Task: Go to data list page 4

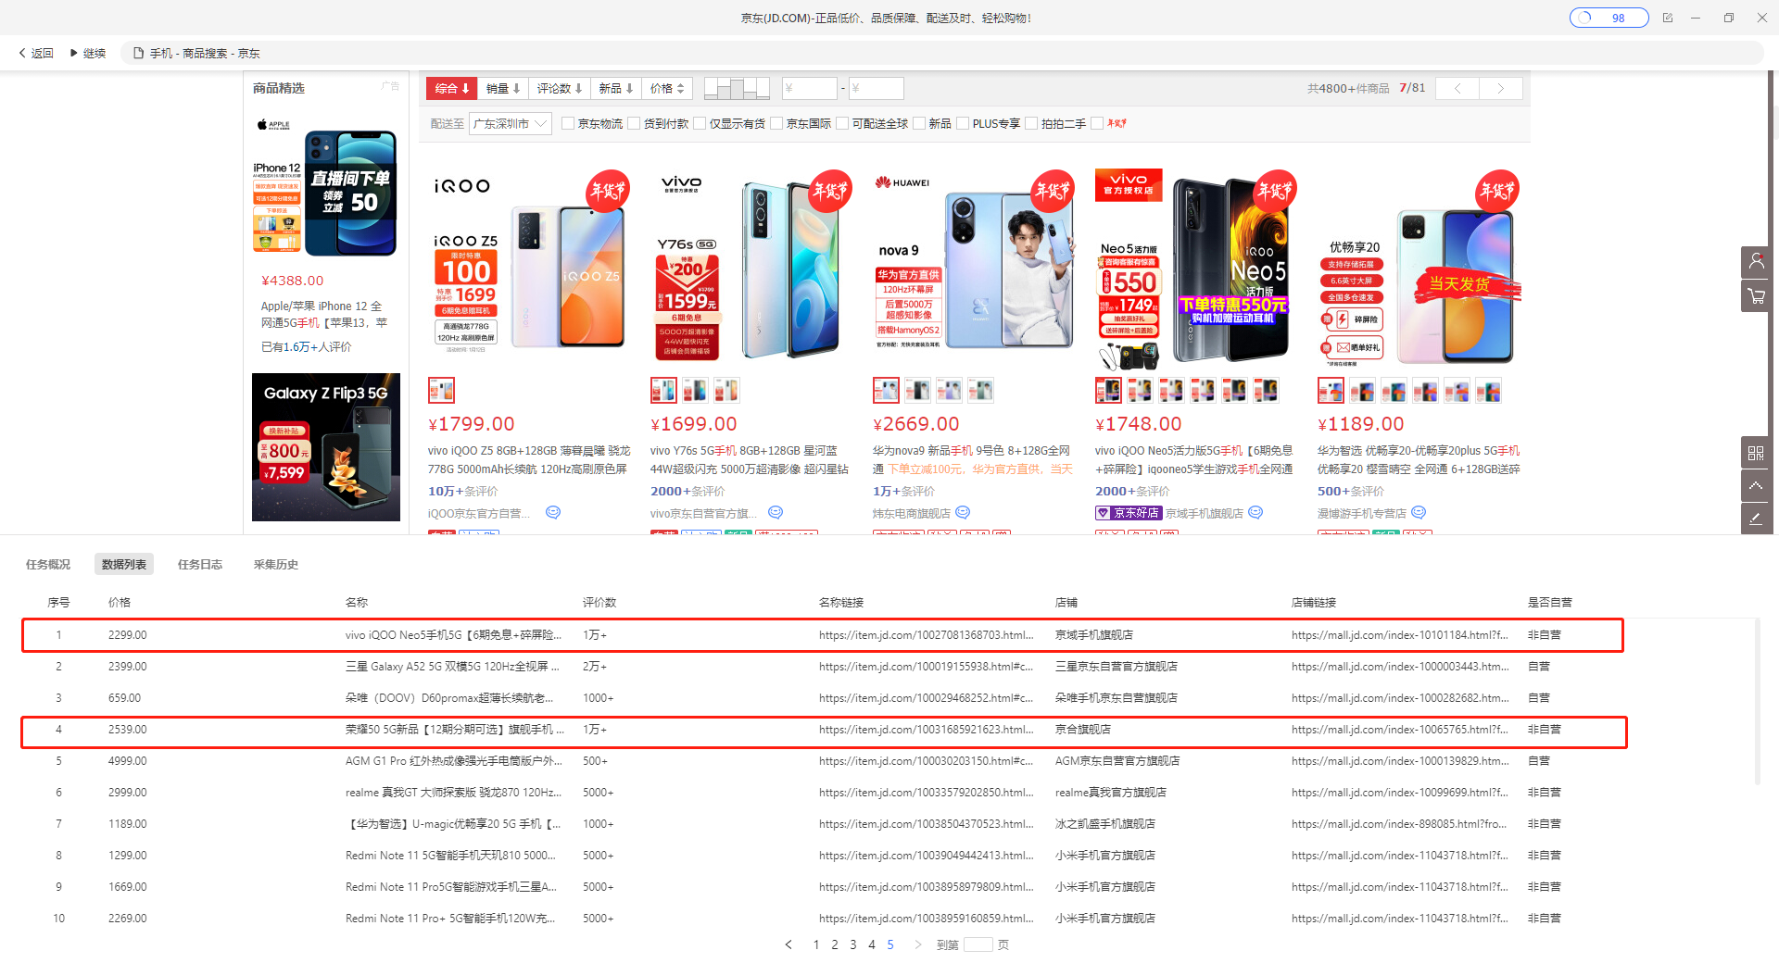Action: click(x=872, y=944)
